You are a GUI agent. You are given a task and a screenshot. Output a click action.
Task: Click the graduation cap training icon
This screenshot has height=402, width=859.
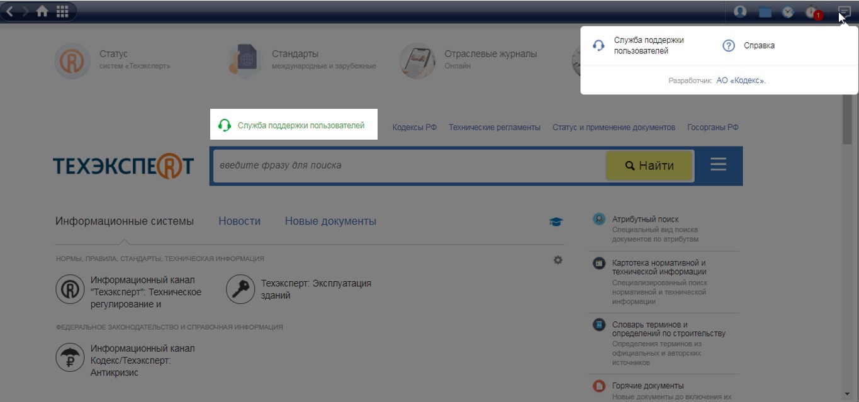click(x=556, y=221)
